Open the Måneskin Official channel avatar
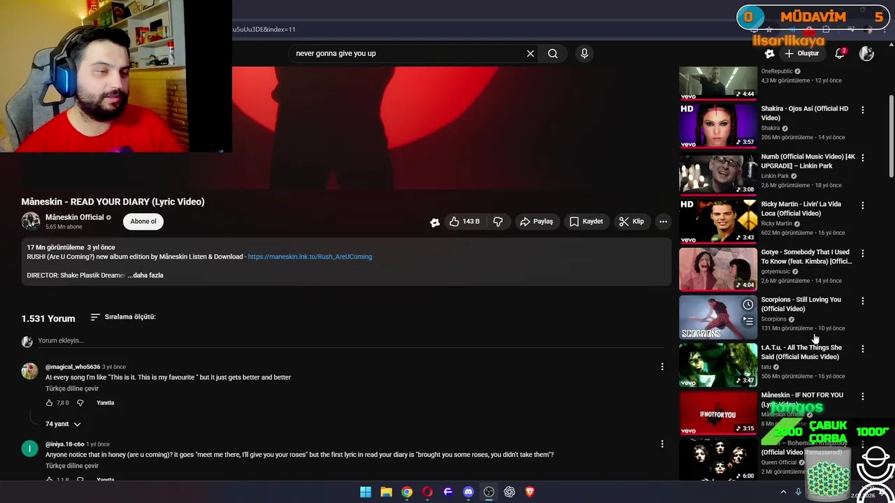Screen dimensions: 895x503 click(x=31, y=221)
